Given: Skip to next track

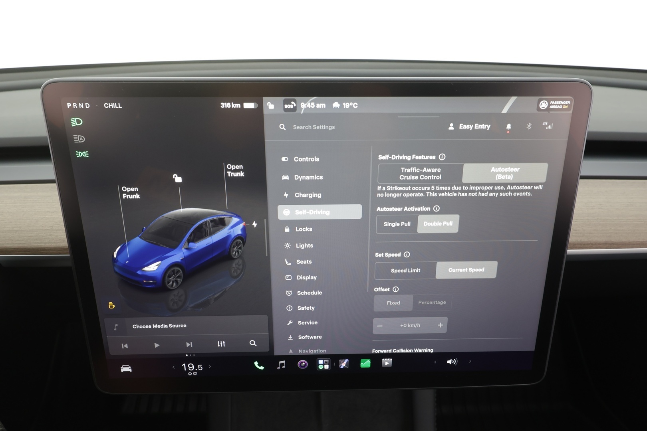Looking at the screenshot, I should [x=189, y=344].
